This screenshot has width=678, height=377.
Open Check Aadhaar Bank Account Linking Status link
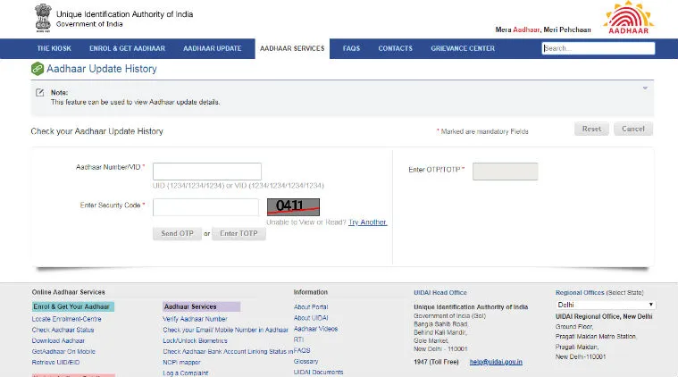tap(228, 351)
